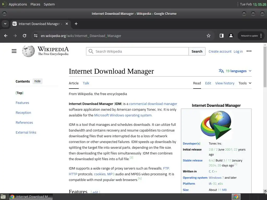Select the Read tab
The image size is (267, 200).
pyautogui.click(x=197, y=83)
